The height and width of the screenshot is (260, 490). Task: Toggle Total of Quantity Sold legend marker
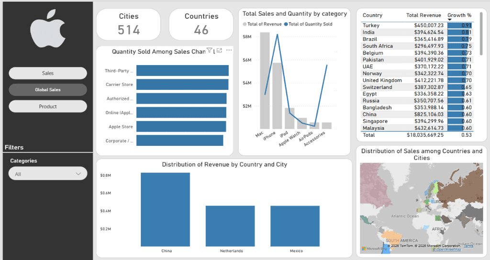pos(286,24)
